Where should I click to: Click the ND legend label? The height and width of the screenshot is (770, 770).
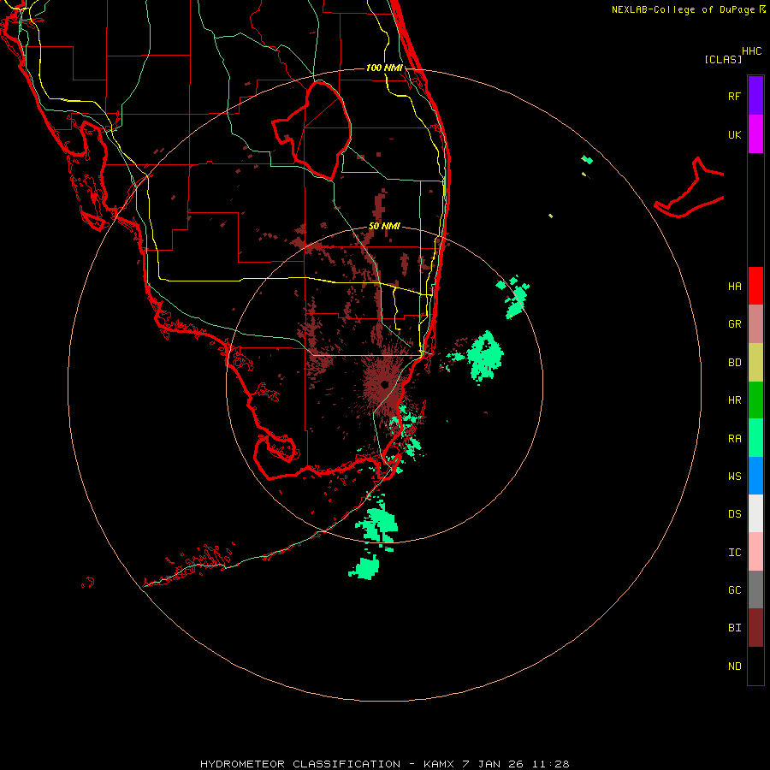734,666
